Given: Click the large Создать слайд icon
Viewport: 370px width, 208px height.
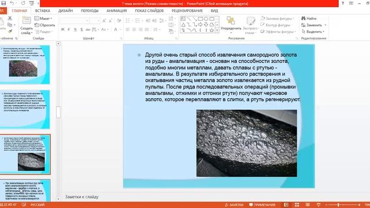Looking at the screenshot, I should coord(27,21).
